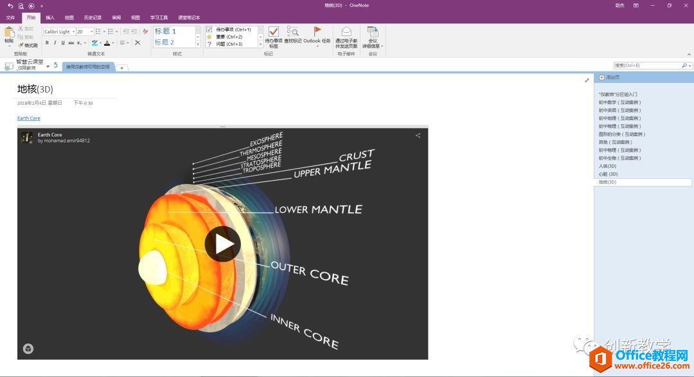Screen dimensions: 694x377
Task: Toggle underline formatting
Action: tap(62, 42)
